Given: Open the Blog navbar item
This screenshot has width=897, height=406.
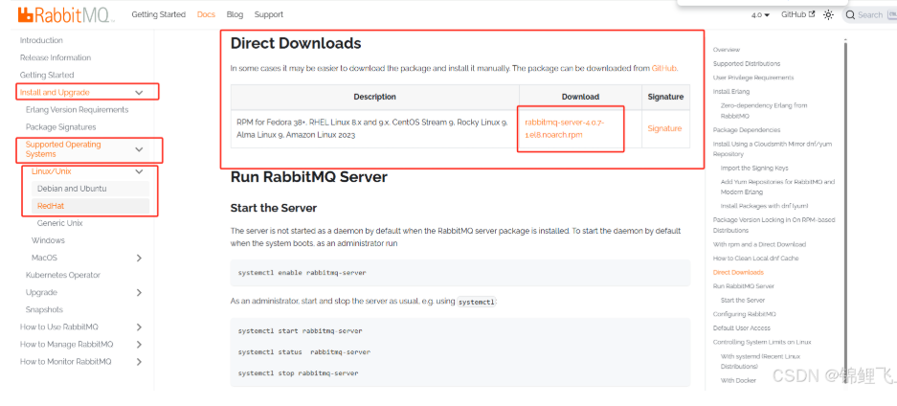Looking at the screenshot, I should point(235,14).
